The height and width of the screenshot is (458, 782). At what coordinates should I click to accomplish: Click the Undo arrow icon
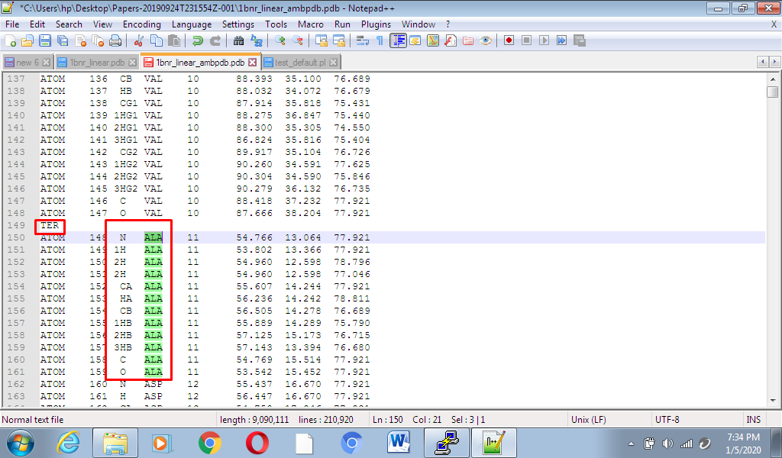[x=198, y=40]
